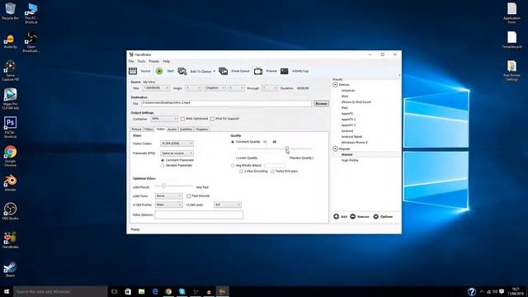The width and height of the screenshot is (528, 297).
Task: Select the OBS Studio desktop icon
Action: click(10, 211)
